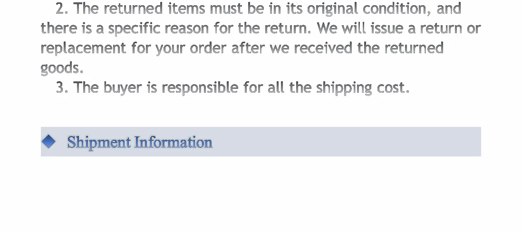
Task: Click the blank area below the Shipment Information bar
Action: tap(261, 194)
